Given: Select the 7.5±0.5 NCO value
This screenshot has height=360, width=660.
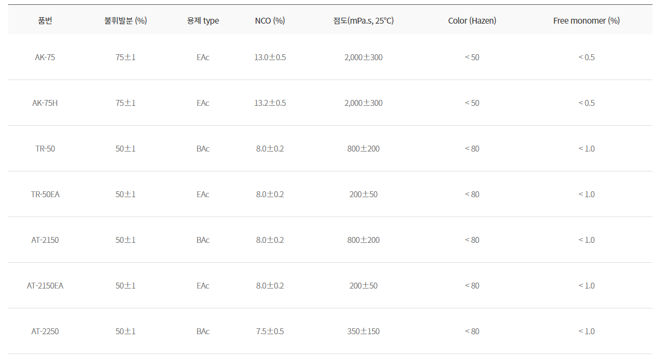Looking at the screenshot, I should 270,332.
